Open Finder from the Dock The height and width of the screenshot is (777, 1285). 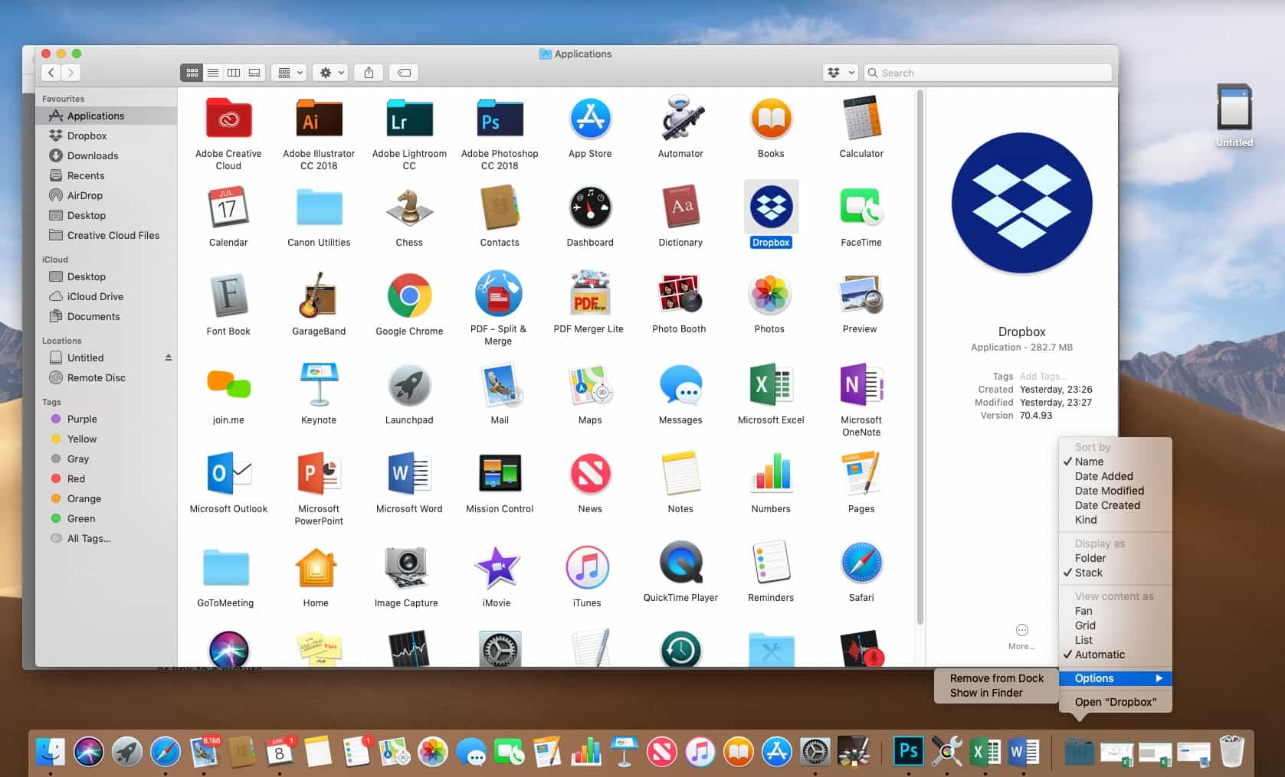point(51,752)
